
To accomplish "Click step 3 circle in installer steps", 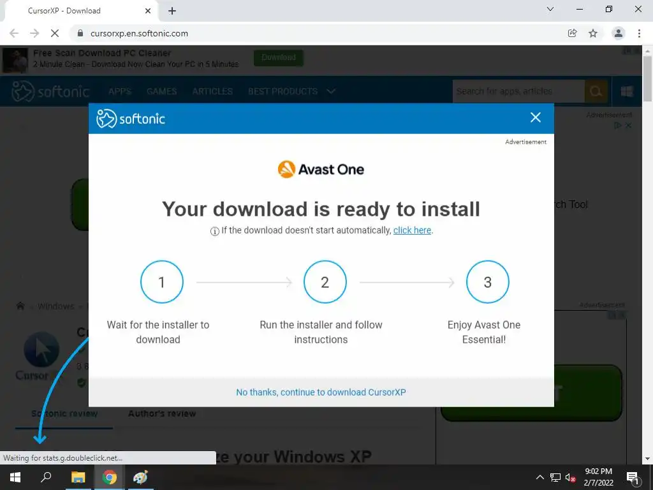I will pyautogui.click(x=488, y=282).
